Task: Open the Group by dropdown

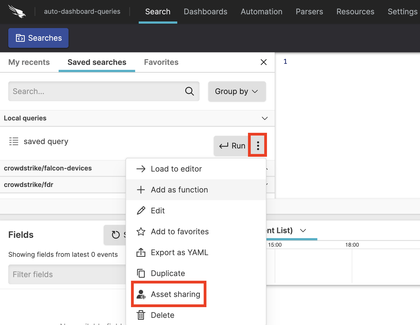Action: (x=237, y=91)
